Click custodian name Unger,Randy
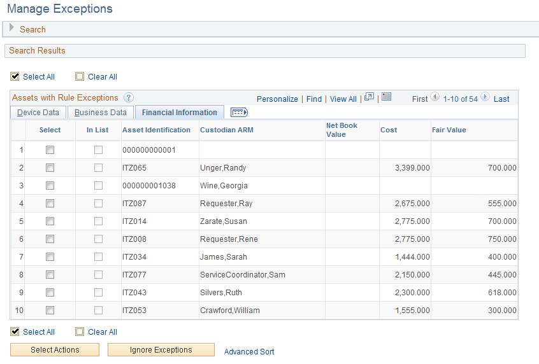 [223, 168]
